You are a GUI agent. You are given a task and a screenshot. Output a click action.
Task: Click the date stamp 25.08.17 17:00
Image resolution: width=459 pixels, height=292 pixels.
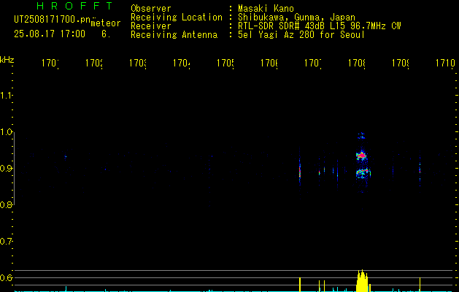point(50,34)
